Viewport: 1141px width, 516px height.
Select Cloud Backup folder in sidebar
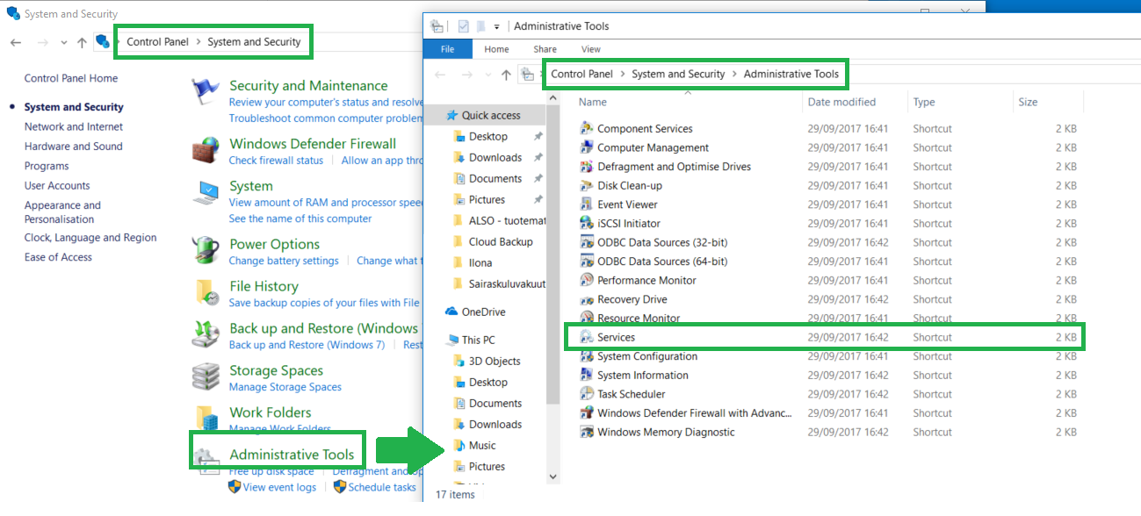click(501, 241)
